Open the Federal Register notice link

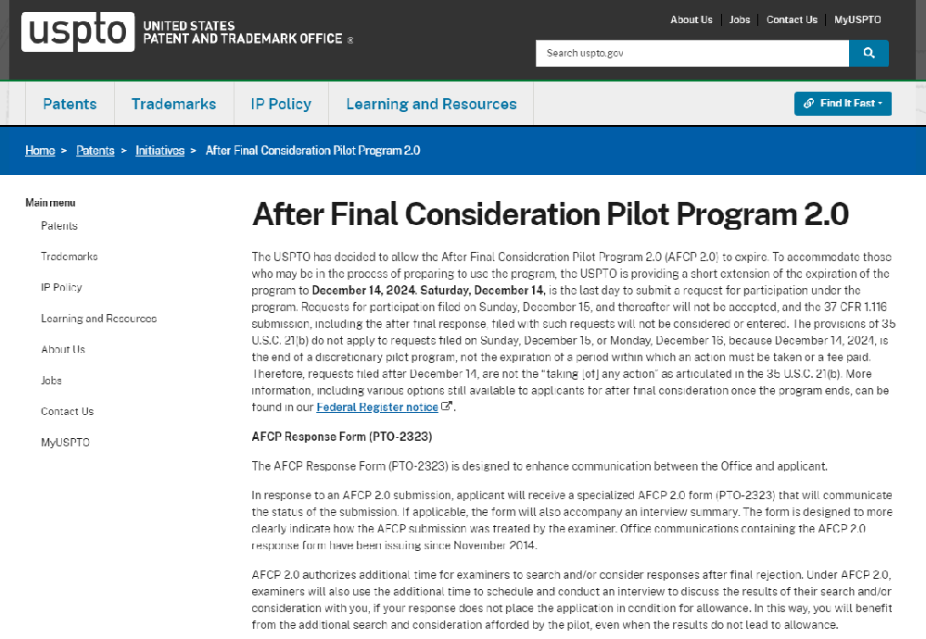(x=377, y=407)
